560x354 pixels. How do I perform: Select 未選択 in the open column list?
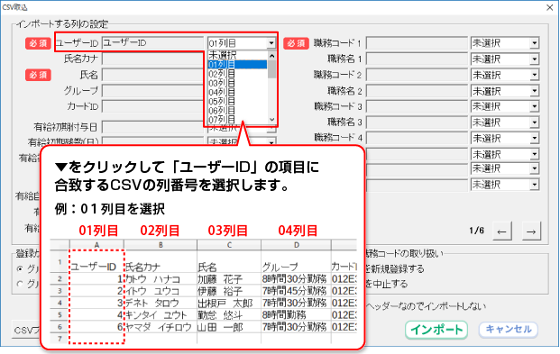(x=237, y=55)
